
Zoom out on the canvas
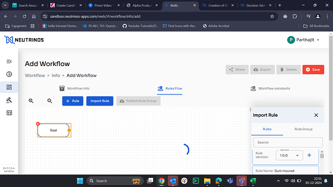[x=50, y=101]
